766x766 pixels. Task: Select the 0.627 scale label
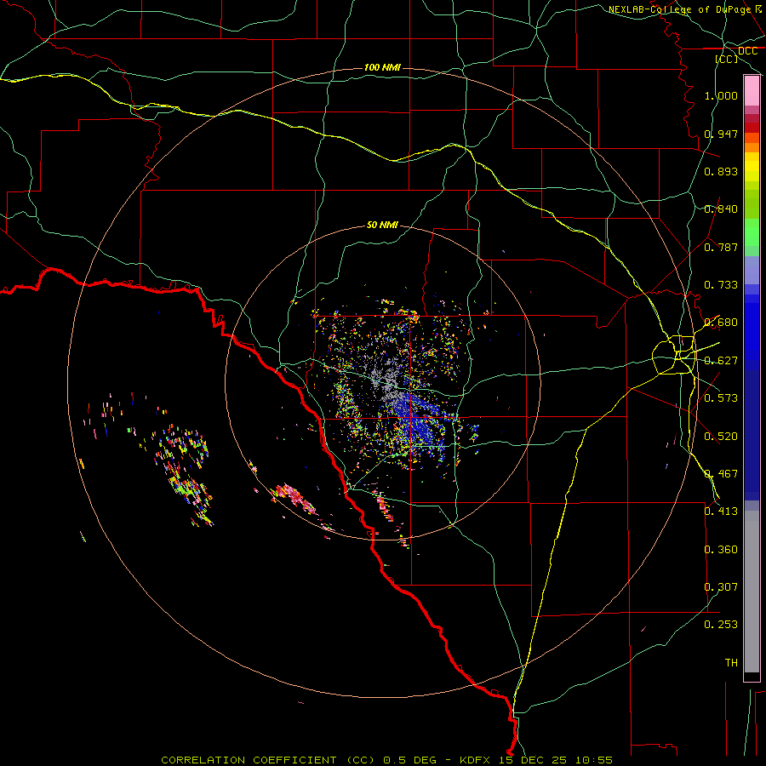(721, 361)
